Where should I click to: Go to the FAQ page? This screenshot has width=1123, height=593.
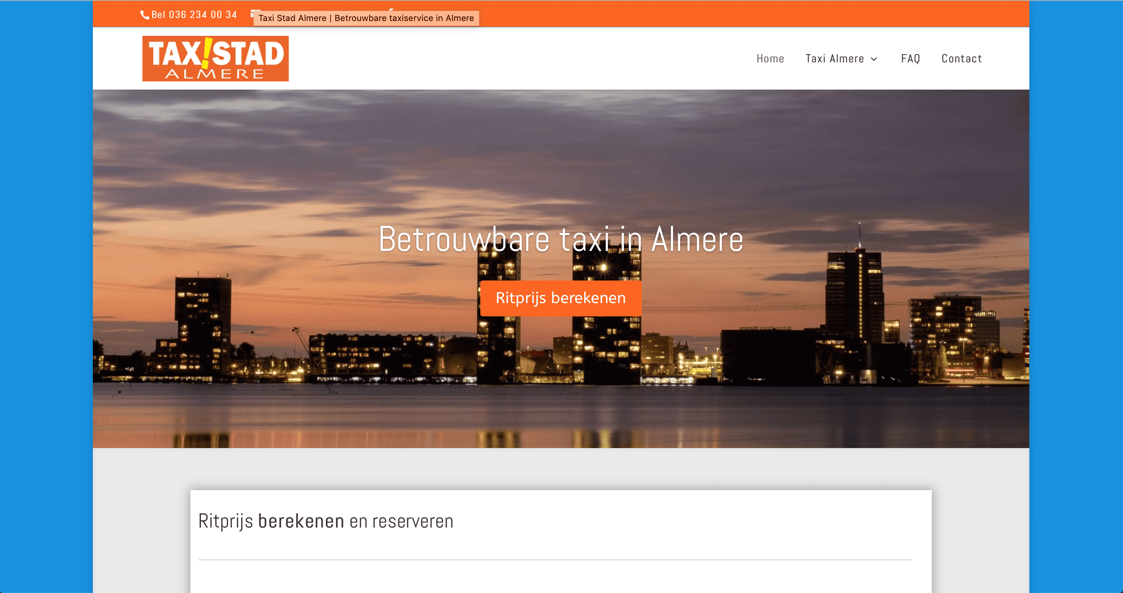pos(910,58)
